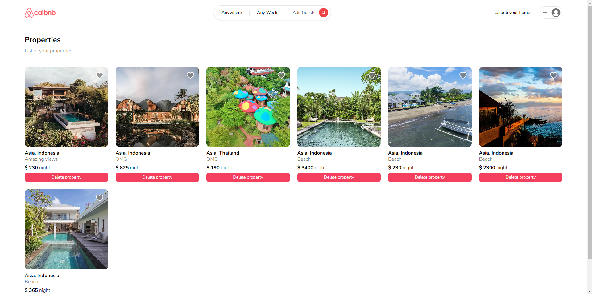592x294 pixels.
Task: Favorite the $3400 Beach property
Action: point(372,75)
